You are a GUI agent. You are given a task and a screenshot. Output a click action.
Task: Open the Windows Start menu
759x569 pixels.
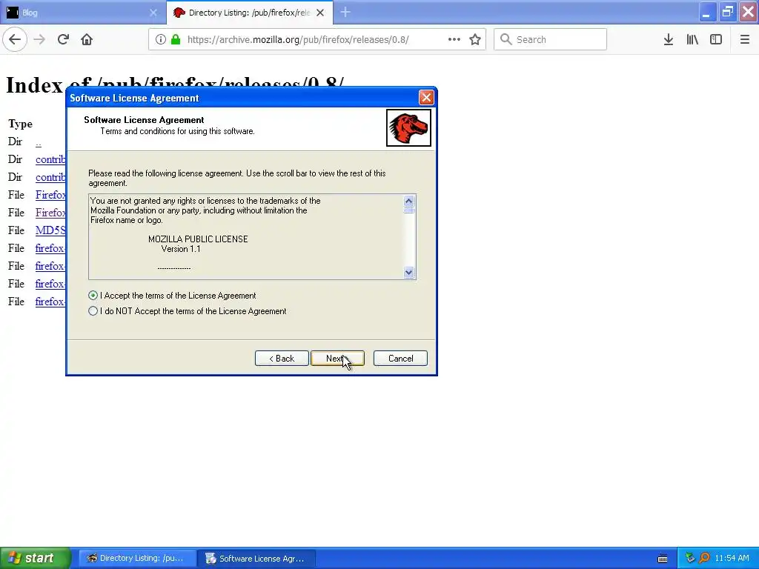36,559
